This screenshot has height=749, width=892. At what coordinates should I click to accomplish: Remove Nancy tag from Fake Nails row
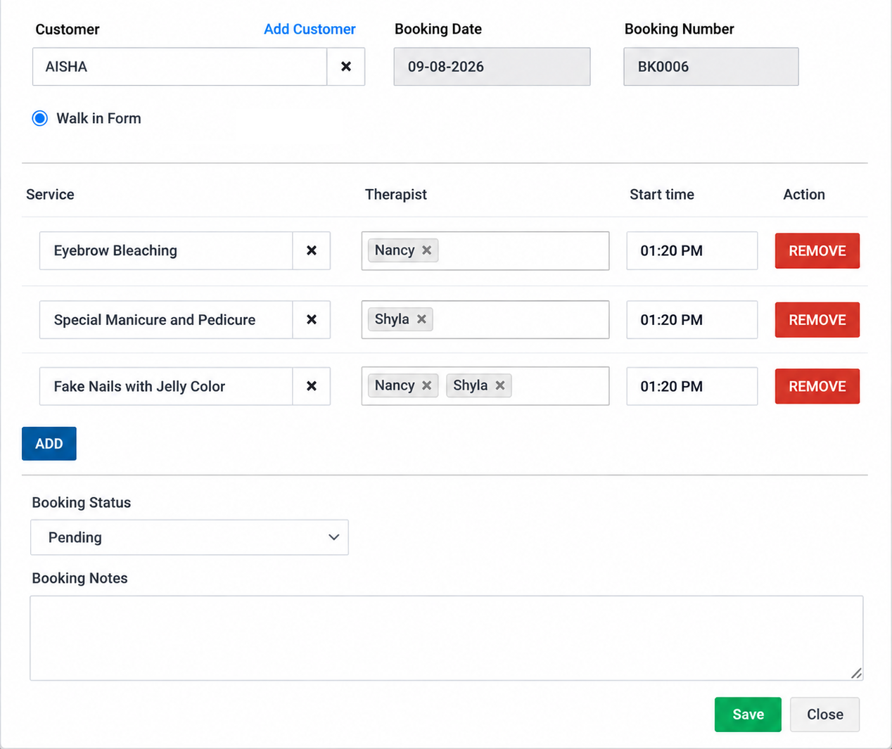(x=426, y=385)
